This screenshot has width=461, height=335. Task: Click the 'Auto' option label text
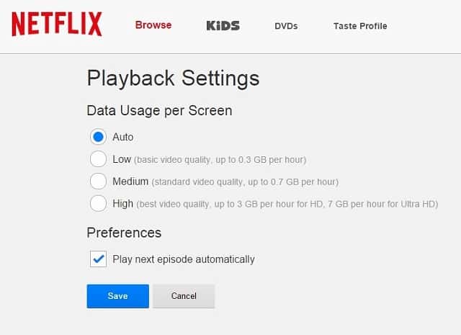tap(123, 137)
